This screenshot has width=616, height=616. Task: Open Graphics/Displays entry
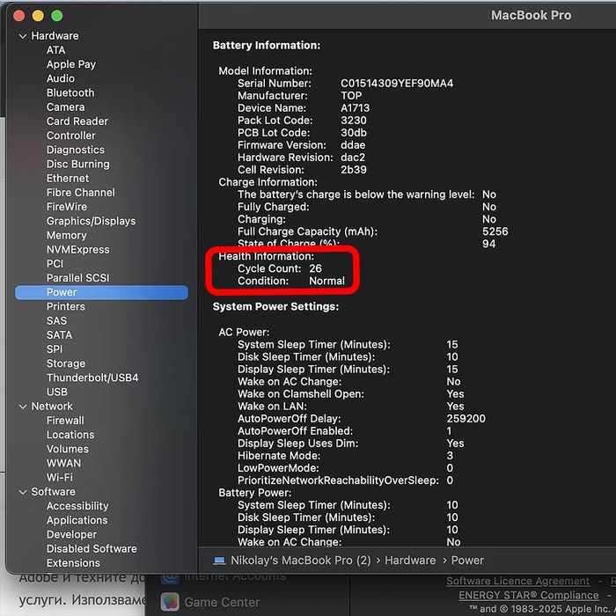pyautogui.click(x=92, y=221)
